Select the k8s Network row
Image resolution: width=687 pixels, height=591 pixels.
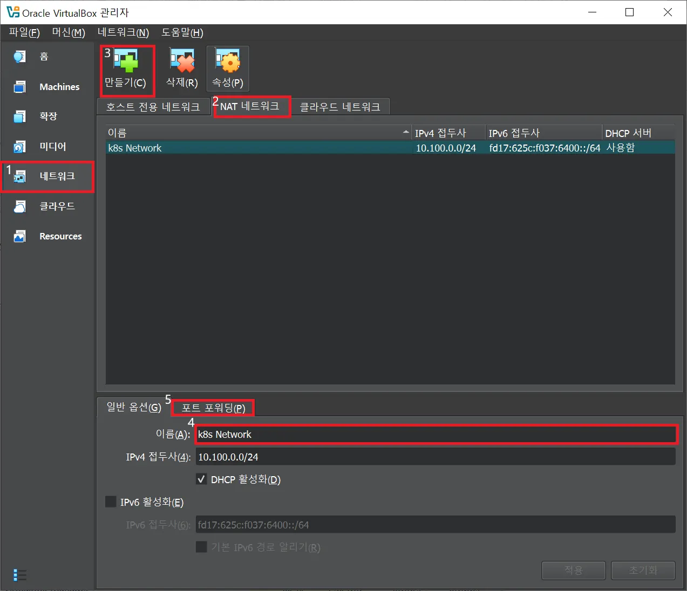pos(390,147)
